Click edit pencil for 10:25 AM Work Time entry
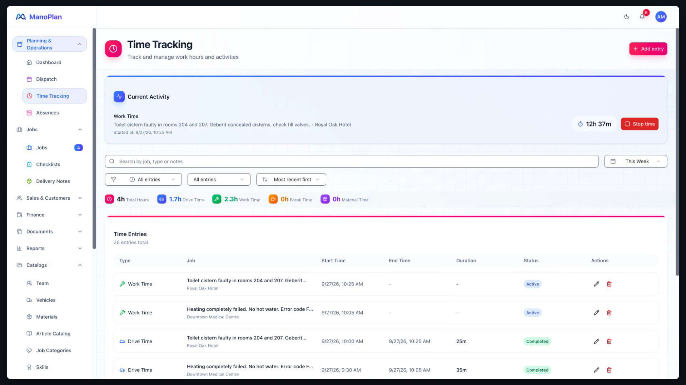The height and width of the screenshot is (385, 686). click(596, 284)
